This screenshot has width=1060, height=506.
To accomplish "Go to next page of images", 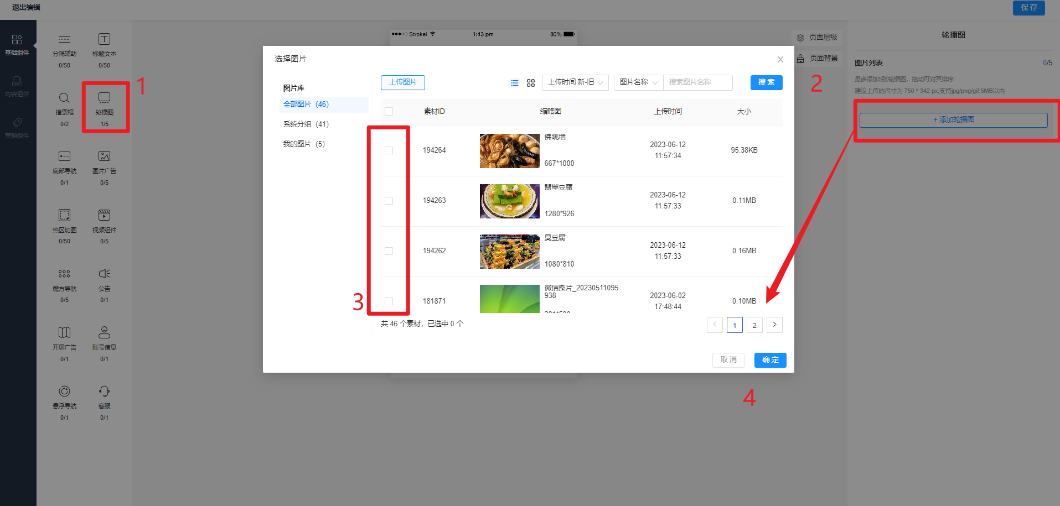I will click(774, 325).
